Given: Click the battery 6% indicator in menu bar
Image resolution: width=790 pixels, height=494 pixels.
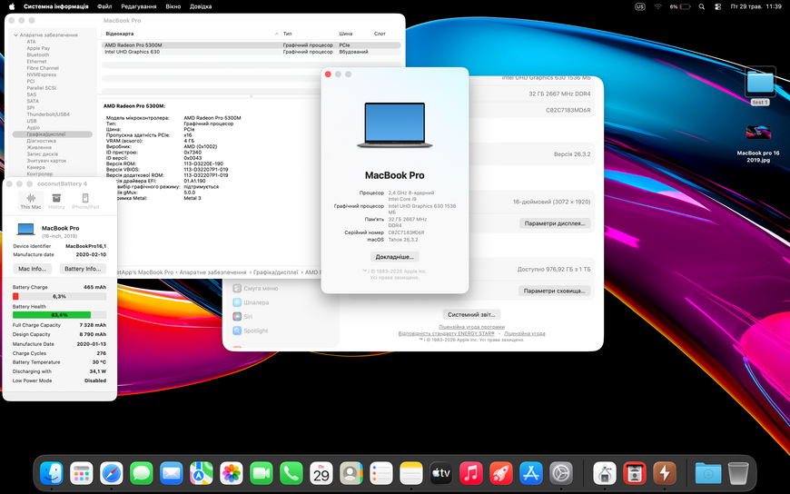Looking at the screenshot, I should (x=679, y=6).
